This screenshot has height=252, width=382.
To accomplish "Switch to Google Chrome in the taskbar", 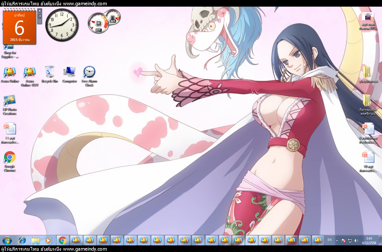I will (x=63, y=241).
